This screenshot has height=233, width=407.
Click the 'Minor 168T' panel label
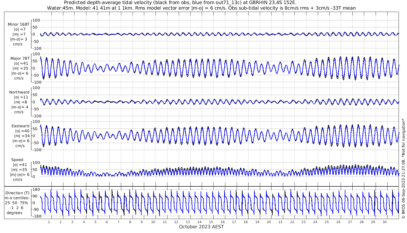tap(19, 24)
